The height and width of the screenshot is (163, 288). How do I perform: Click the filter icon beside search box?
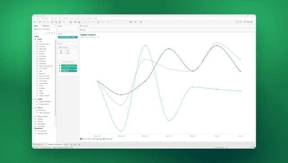(49, 33)
